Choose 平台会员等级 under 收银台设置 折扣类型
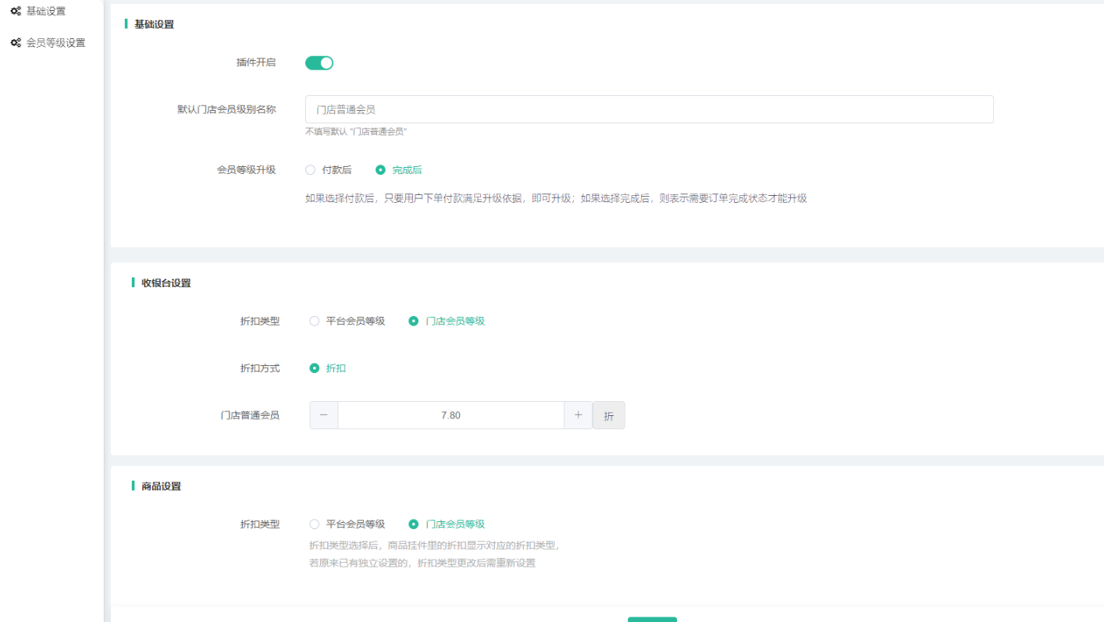1104x622 pixels. [315, 322]
